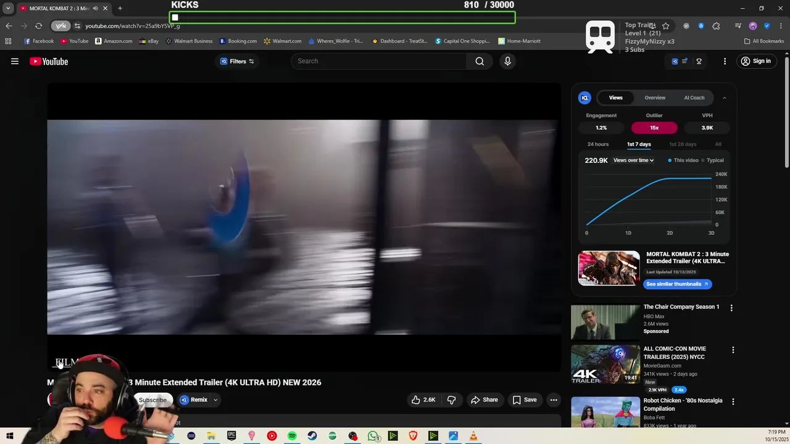
Task: Save the video to a playlist
Action: (x=525, y=400)
